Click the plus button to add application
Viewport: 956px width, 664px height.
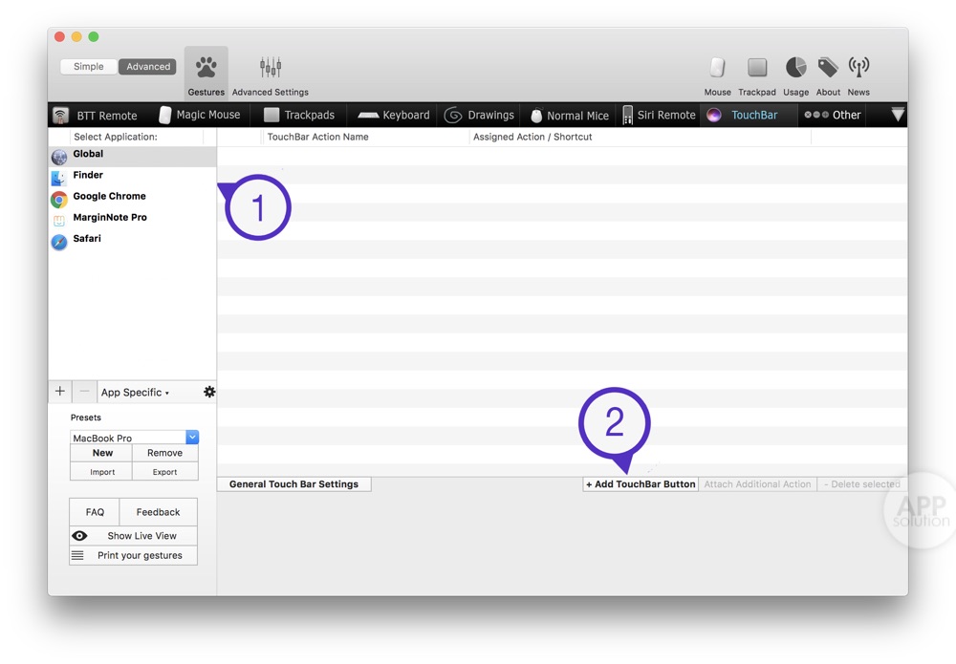pos(60,392)
